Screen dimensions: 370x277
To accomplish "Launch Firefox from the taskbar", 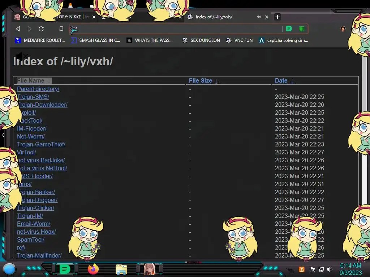I will point(93,269).
